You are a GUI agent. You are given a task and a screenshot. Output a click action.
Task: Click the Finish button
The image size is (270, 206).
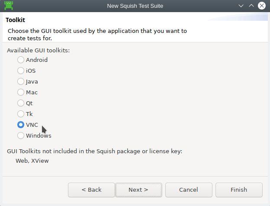(239, 190)
